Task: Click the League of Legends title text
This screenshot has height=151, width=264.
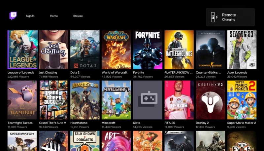Action: point(21,73)
